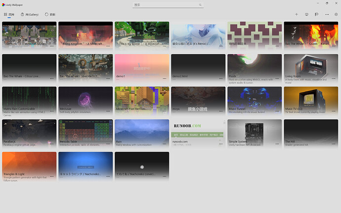341x213 pixels.
Task: Select the Rain mountain landscape thumbnail
Action: pos(142,134)
